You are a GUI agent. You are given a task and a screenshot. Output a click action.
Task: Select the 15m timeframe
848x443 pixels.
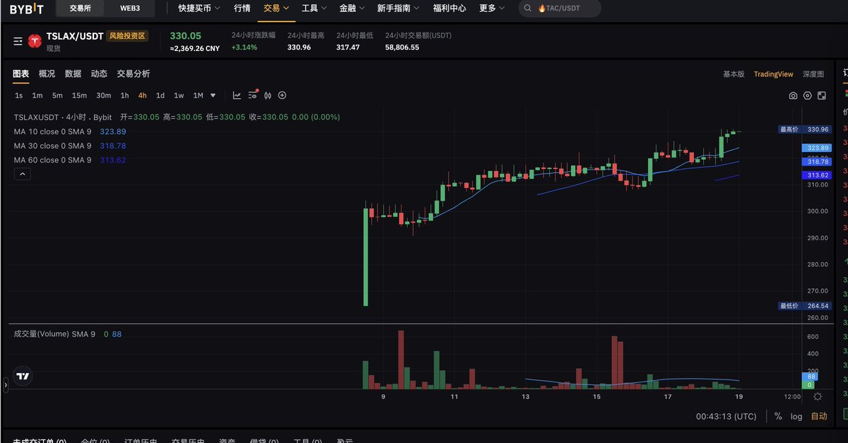click(79, 95)
